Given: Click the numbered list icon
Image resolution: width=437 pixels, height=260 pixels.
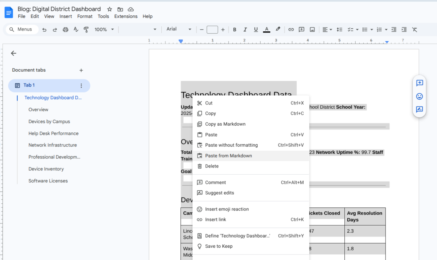Looking at the screenshot, I should [379, 29].
